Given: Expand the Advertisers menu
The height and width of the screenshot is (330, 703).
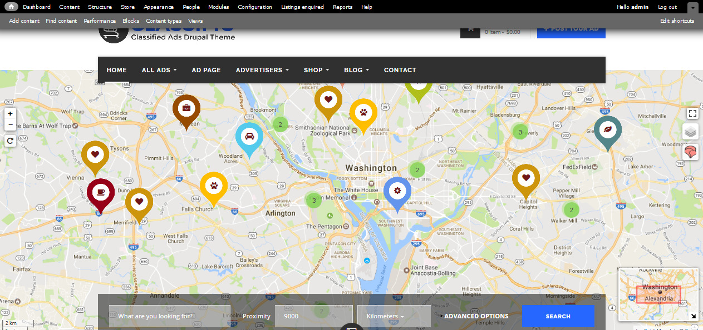Looking at the screenshot, I should (262, 70).
